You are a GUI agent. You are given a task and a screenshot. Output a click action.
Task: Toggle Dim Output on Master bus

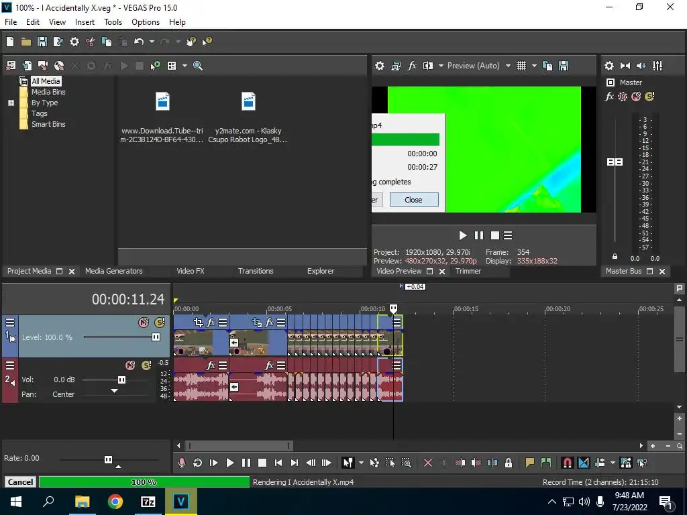641,66
